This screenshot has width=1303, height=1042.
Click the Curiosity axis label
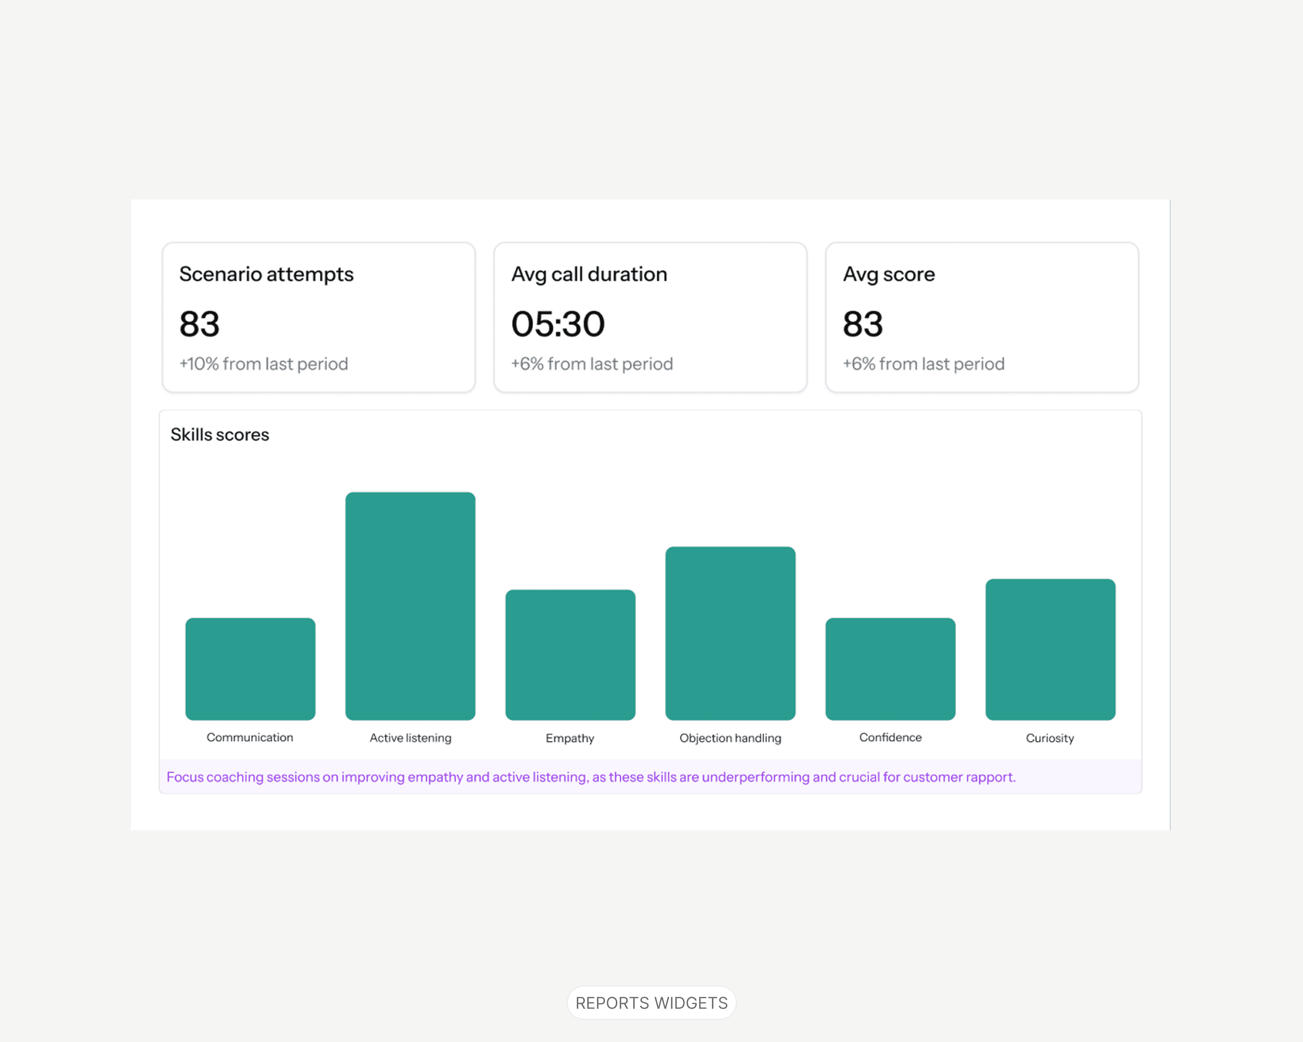coord(1050,737)
